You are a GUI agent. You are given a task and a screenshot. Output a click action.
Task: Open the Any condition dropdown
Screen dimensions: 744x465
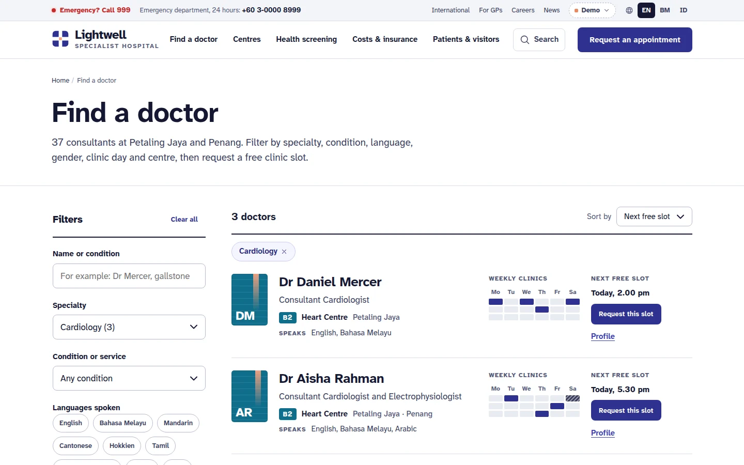pyautogui.click(x=129, y=378)
